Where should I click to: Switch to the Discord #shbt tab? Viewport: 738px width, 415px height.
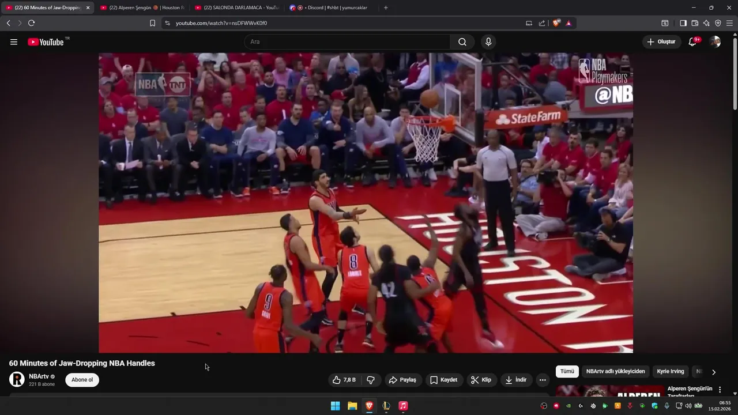pos(332,7)
